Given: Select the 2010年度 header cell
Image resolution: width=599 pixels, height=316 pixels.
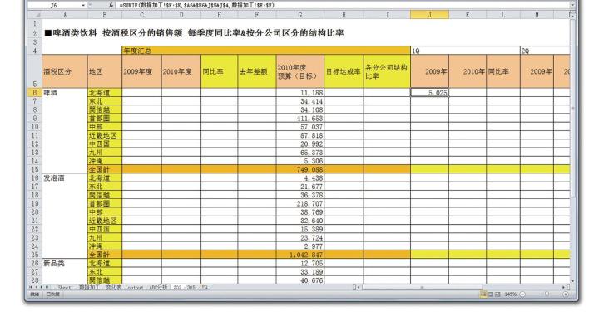Looking at the screenshot, I should pos(181,71).
